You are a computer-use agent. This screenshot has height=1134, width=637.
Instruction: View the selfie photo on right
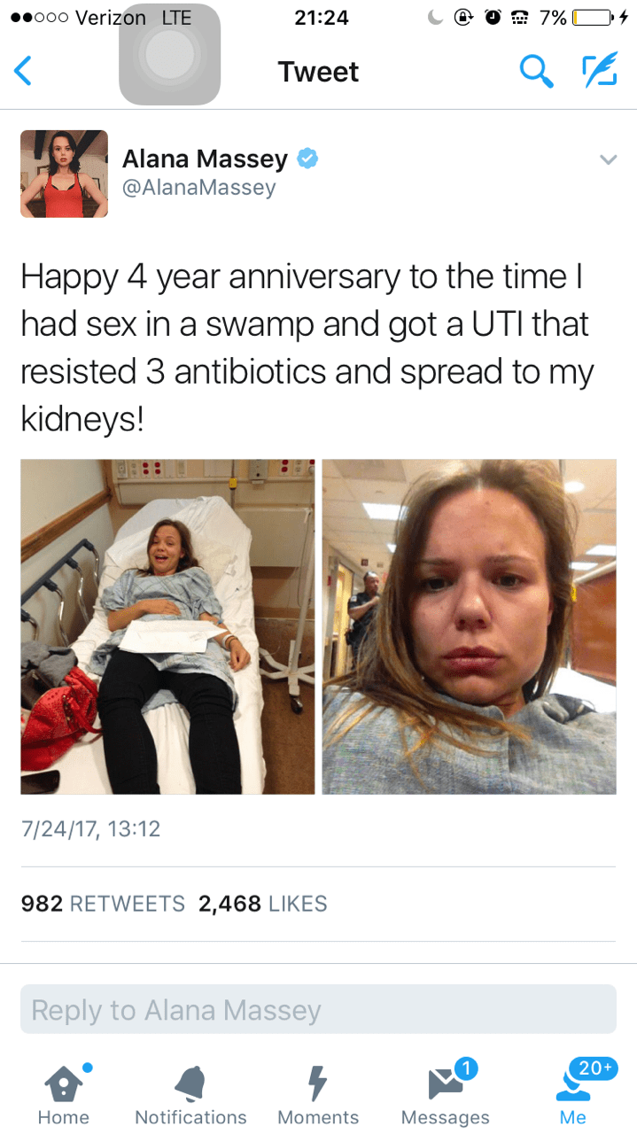pos(469,626)
